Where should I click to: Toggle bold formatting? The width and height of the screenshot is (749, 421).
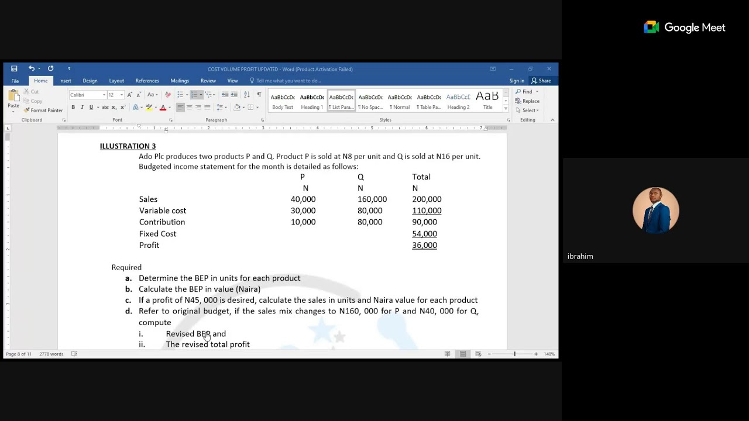click(x=73, y=108)
